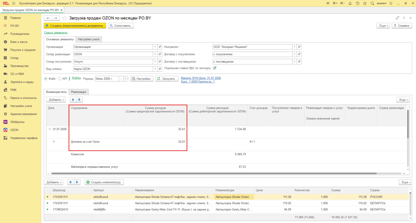Image resolution: width=416 pixels, height=223 pixels.
Task: Open the ОС и НМА section
Action: point(17,74)
